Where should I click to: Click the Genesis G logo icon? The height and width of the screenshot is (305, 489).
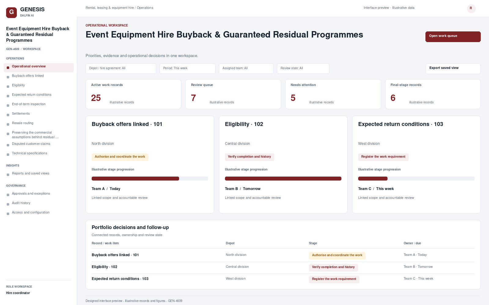(11, 13)
